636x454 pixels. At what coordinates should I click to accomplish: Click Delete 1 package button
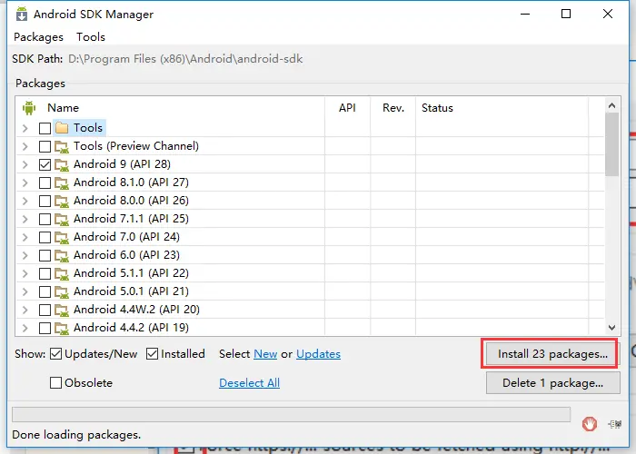tap(552, 383)
